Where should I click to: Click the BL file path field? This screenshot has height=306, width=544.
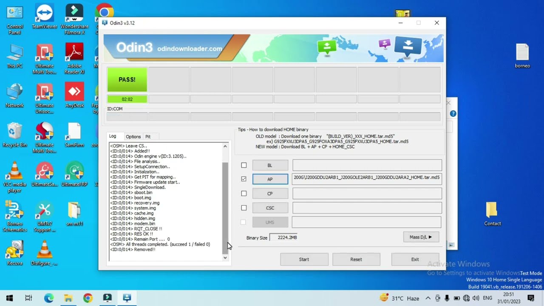(367, 165)
